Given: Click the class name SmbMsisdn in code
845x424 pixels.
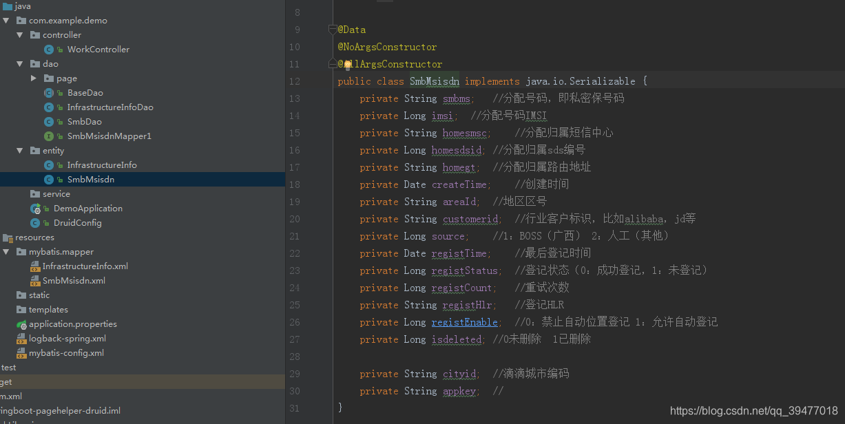Looking at the screenshot, I should [435, 81].
